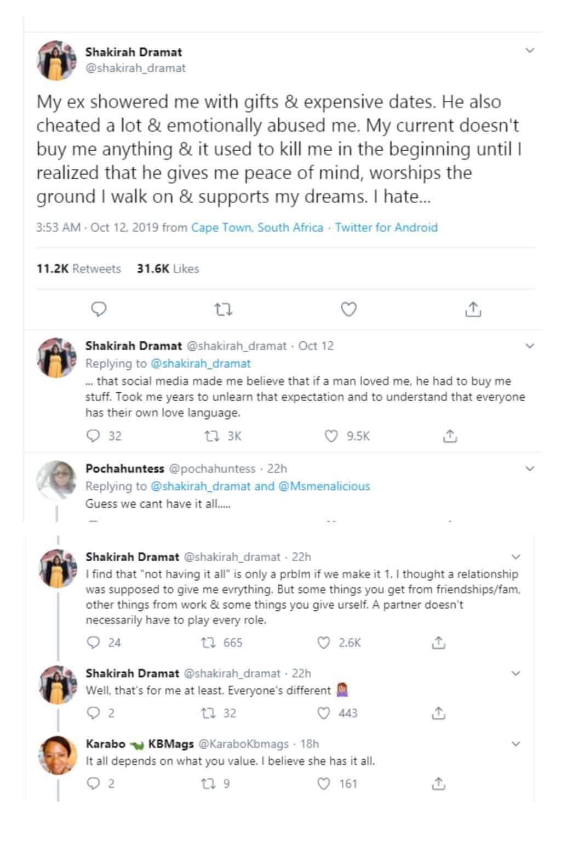Reply to the tweet with 24 comments
This screenshot has width=561, height=852.
click(x=94, y=643)
